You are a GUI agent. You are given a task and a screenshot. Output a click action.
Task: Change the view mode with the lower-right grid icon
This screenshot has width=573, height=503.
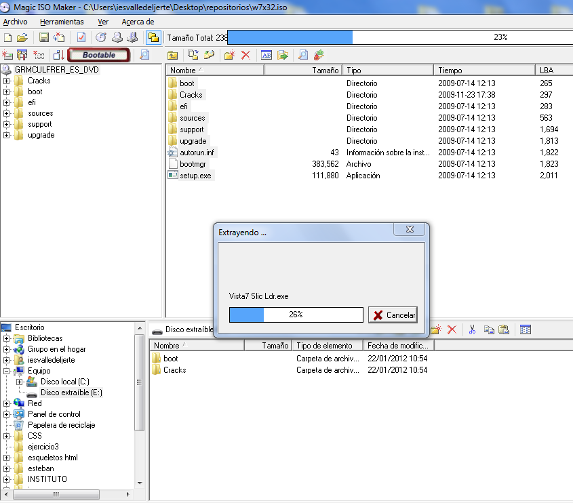click(526, 330)
